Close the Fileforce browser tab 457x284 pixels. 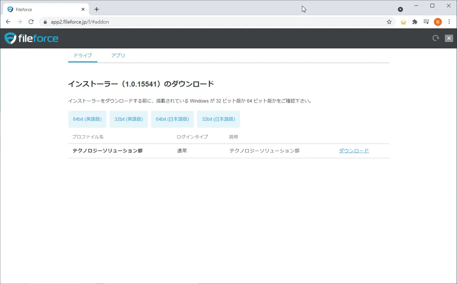(83, 9)
